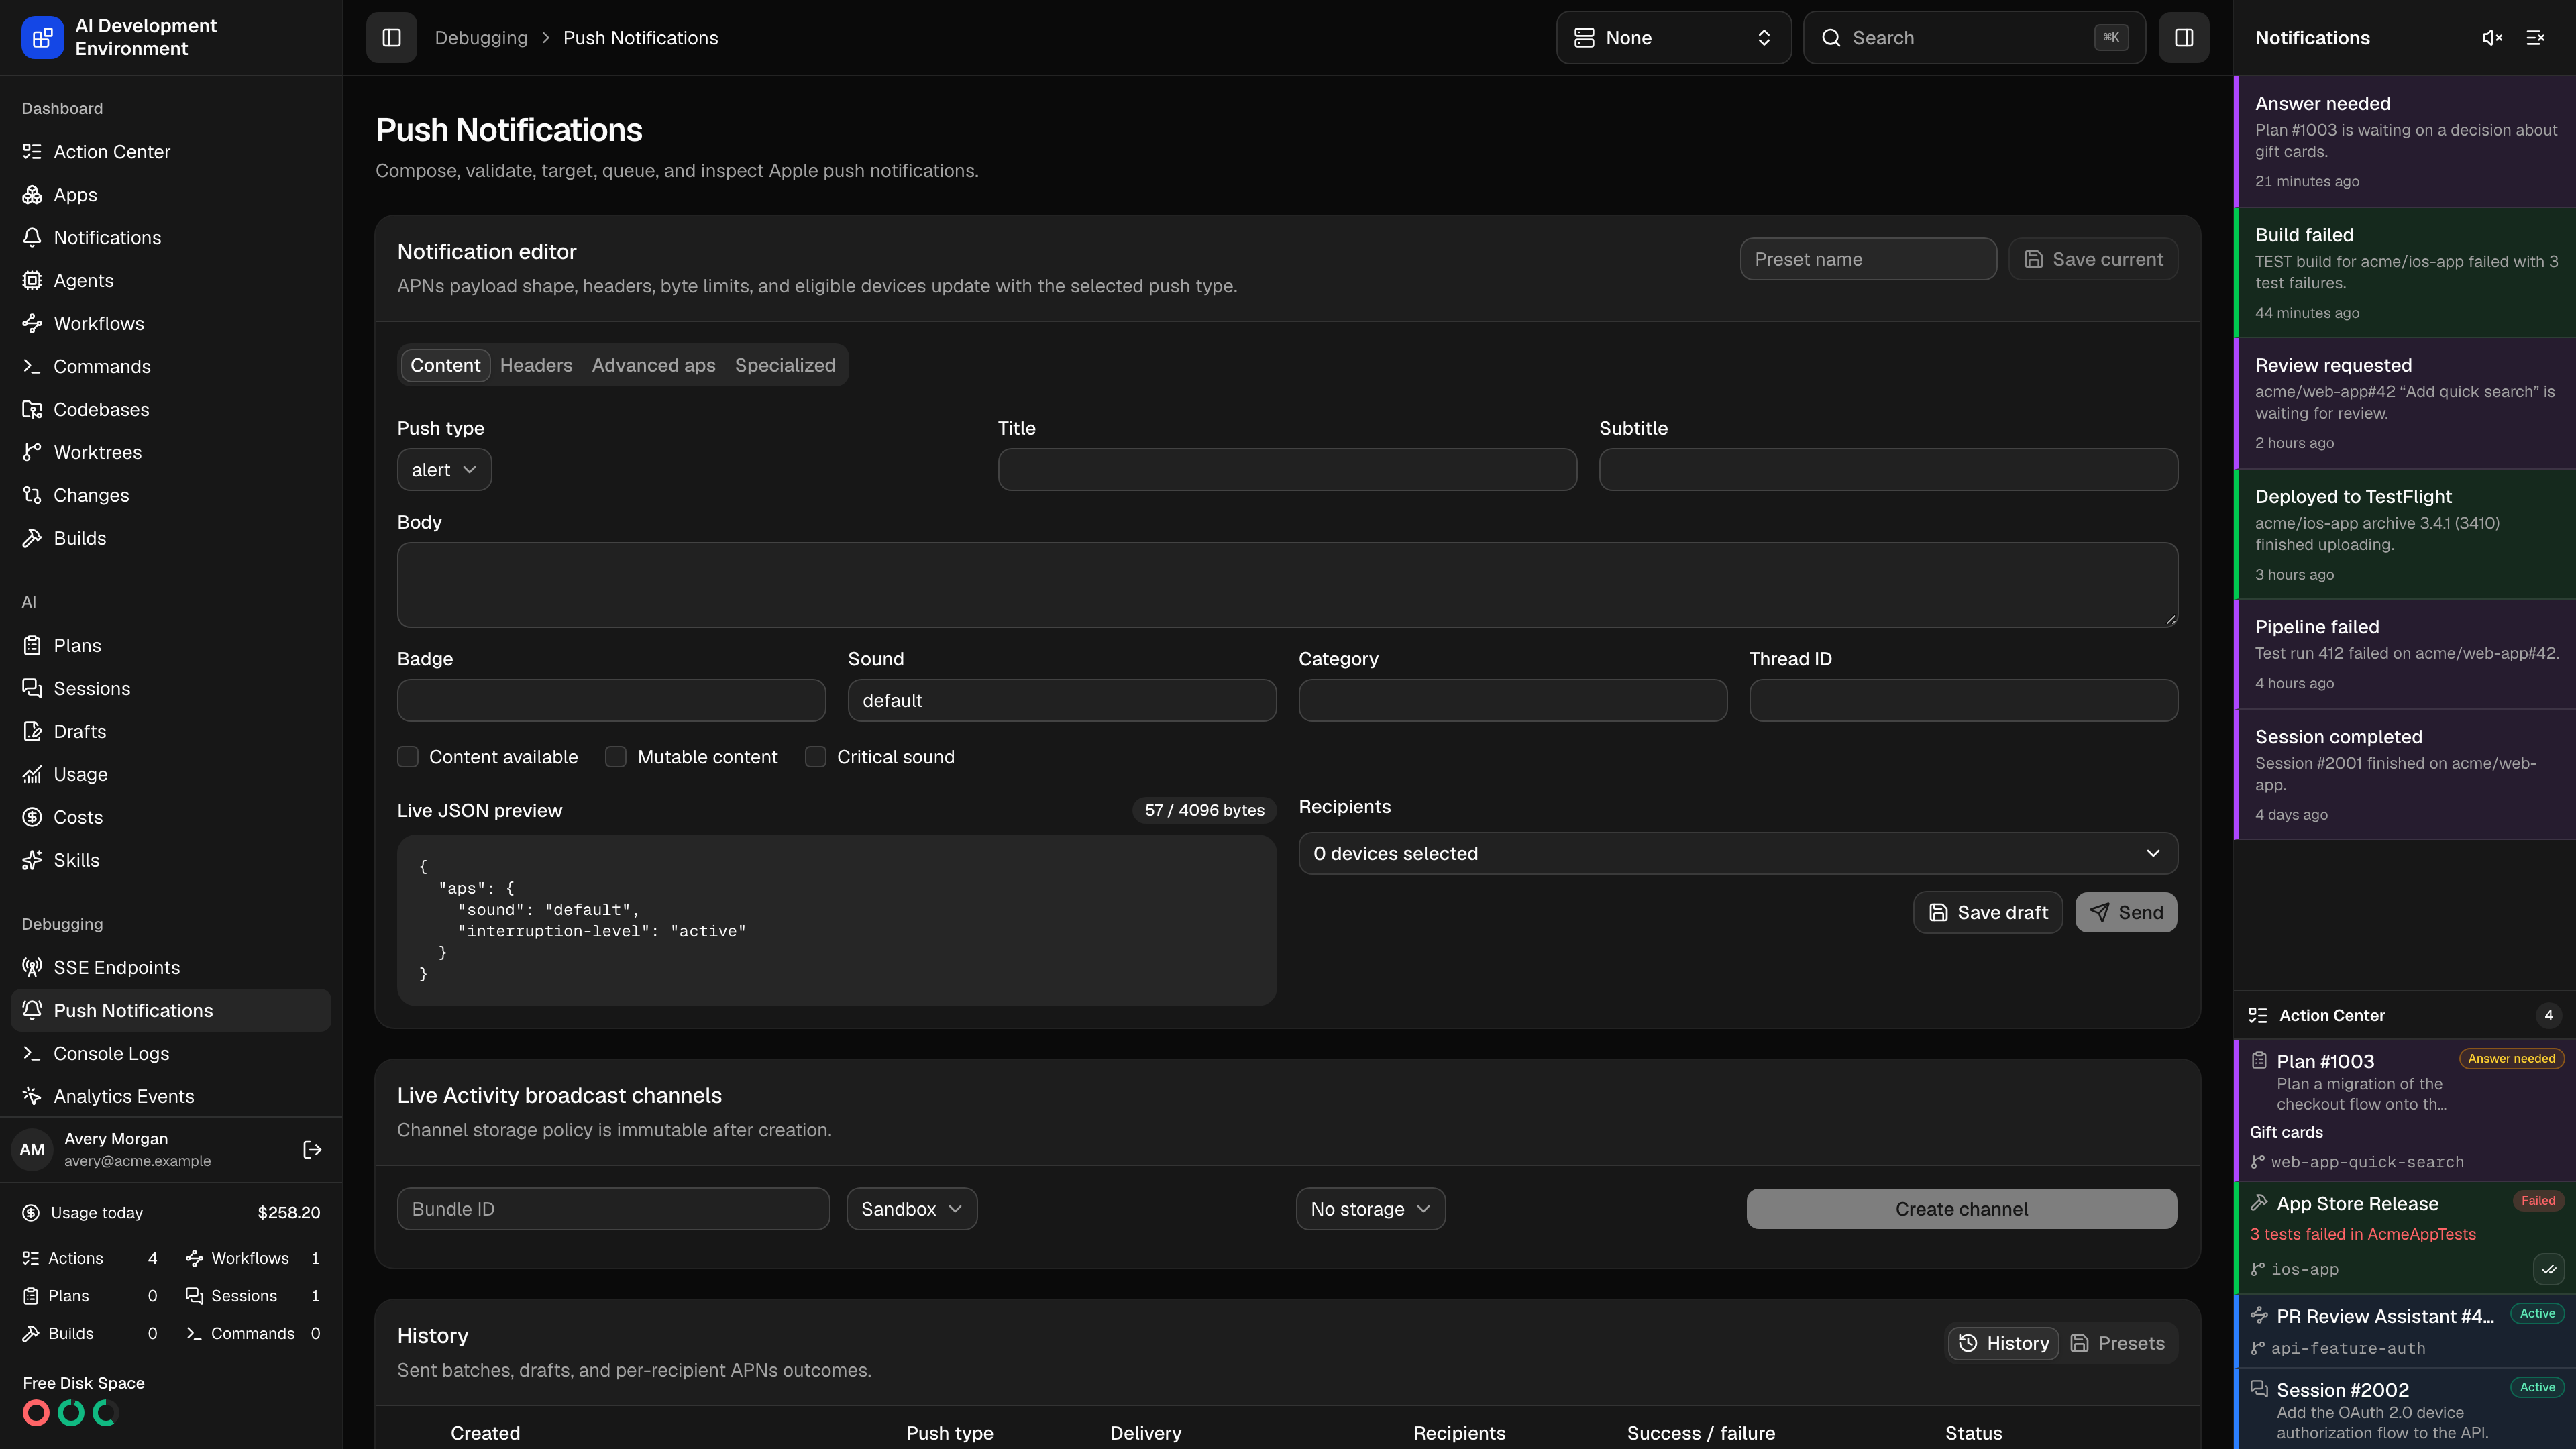Enable the Mutable content checkbox

[x=616, y=757]
